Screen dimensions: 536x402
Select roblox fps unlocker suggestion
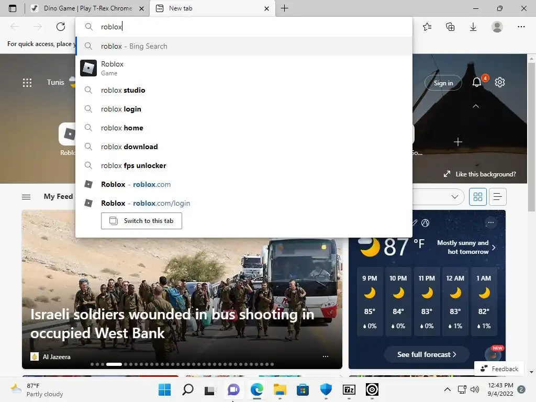(244, 165)
